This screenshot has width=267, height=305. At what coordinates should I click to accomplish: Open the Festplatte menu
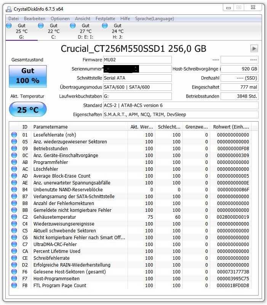point(105,19)
